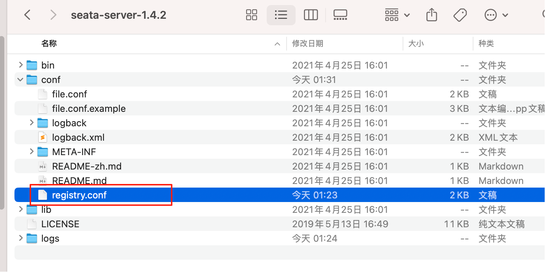Select the logs folder name
The image size is (545, 272).
point(50,238)
